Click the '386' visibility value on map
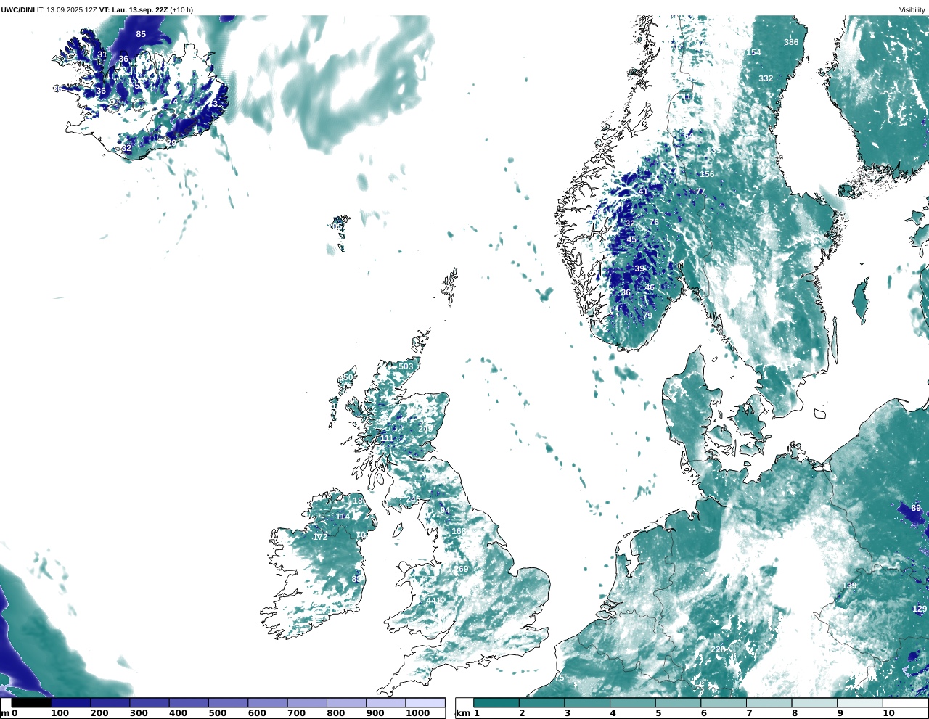 791,42
